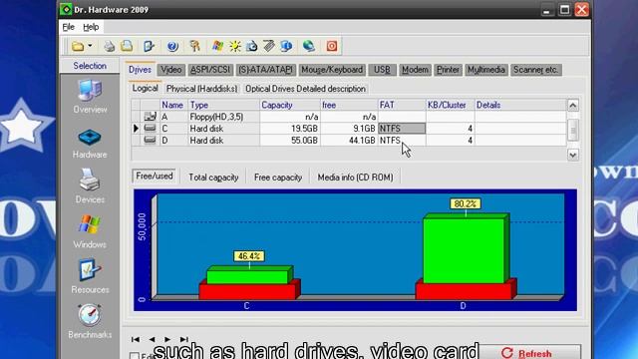Click the red power toolbar icon
Screen dimensions: 638x359
332,46
